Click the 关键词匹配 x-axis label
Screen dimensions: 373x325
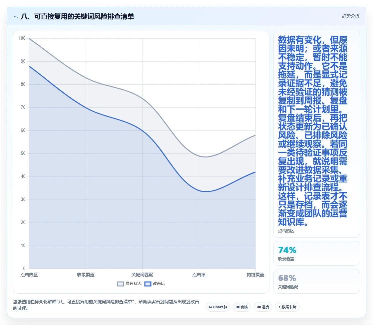(142, 275)
